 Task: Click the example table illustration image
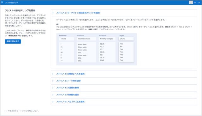[97, 49]
